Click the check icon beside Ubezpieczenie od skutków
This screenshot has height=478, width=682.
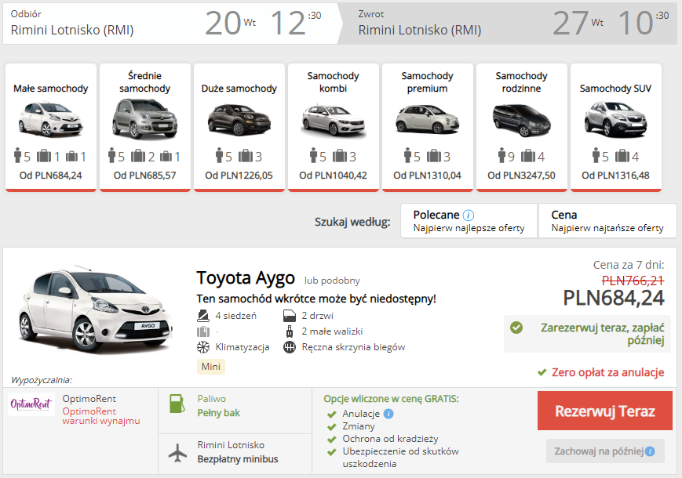tap(332, 452)
